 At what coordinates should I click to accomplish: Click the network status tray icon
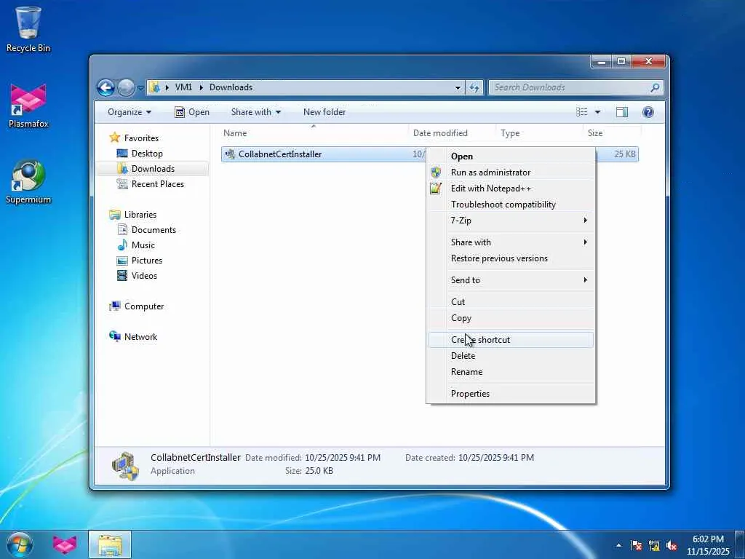[654, 545]
